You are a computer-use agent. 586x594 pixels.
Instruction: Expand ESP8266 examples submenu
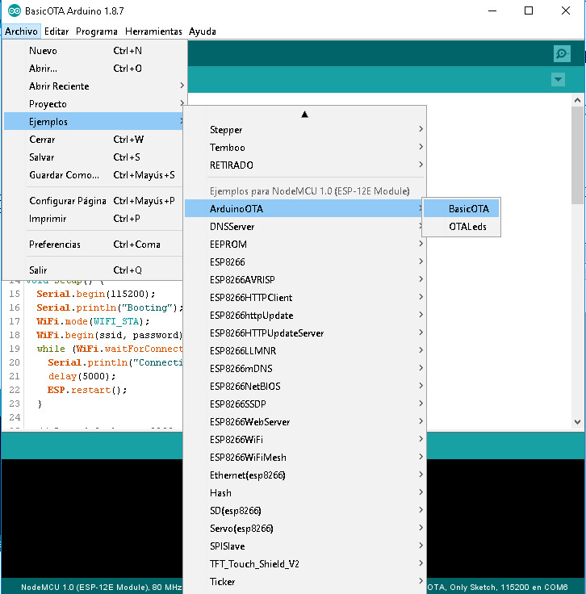pos(304,262)
